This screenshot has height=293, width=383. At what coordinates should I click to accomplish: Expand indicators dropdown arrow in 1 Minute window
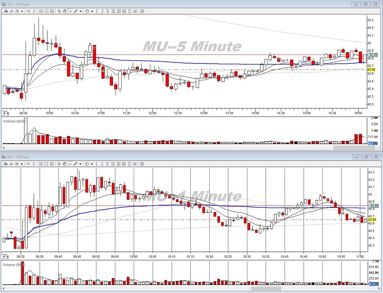tap(22, 164)
